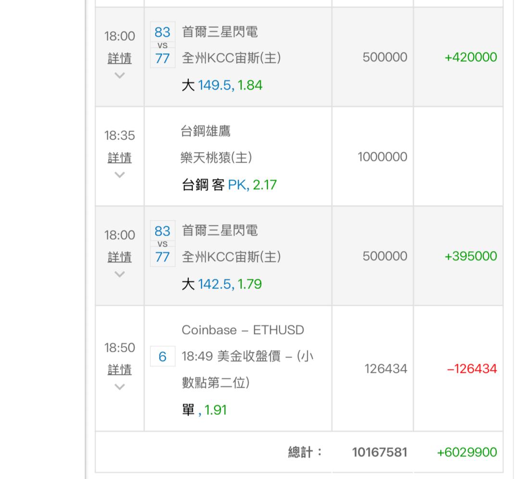Click the 大 149.5, 1.84 bet option
The image size is (519, 479).
(x=222, y=85)
